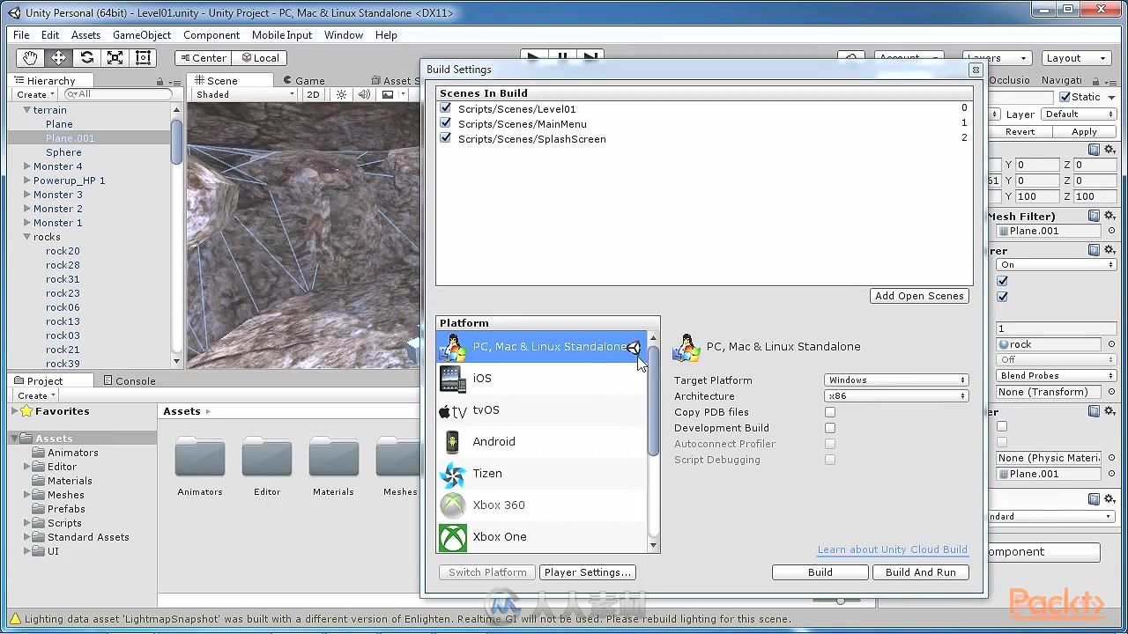Open Player Settings
The width and height of the screenshot is (1128, 634).
pyautogui.click(x=588, y=572)
